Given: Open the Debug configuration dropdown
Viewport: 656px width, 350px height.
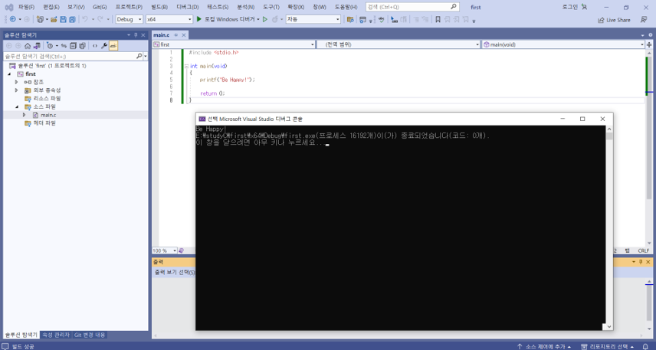Looking at the screenshot, I should tap(130, 19).
